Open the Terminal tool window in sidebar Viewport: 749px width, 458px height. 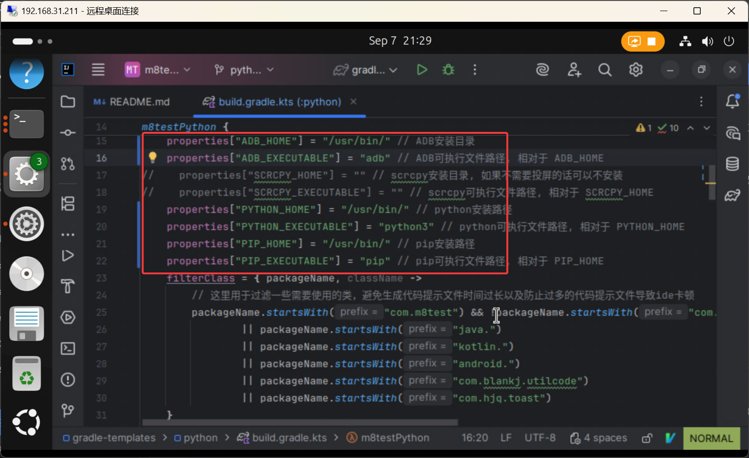click(68, 348)
